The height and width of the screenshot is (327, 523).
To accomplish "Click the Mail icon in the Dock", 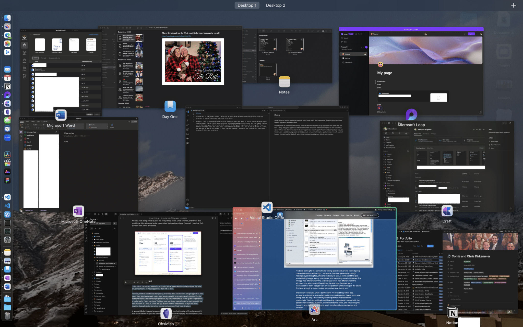I will click(x=7, y=69).
